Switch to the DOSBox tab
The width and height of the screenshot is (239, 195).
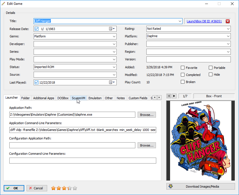coord(63,98)
